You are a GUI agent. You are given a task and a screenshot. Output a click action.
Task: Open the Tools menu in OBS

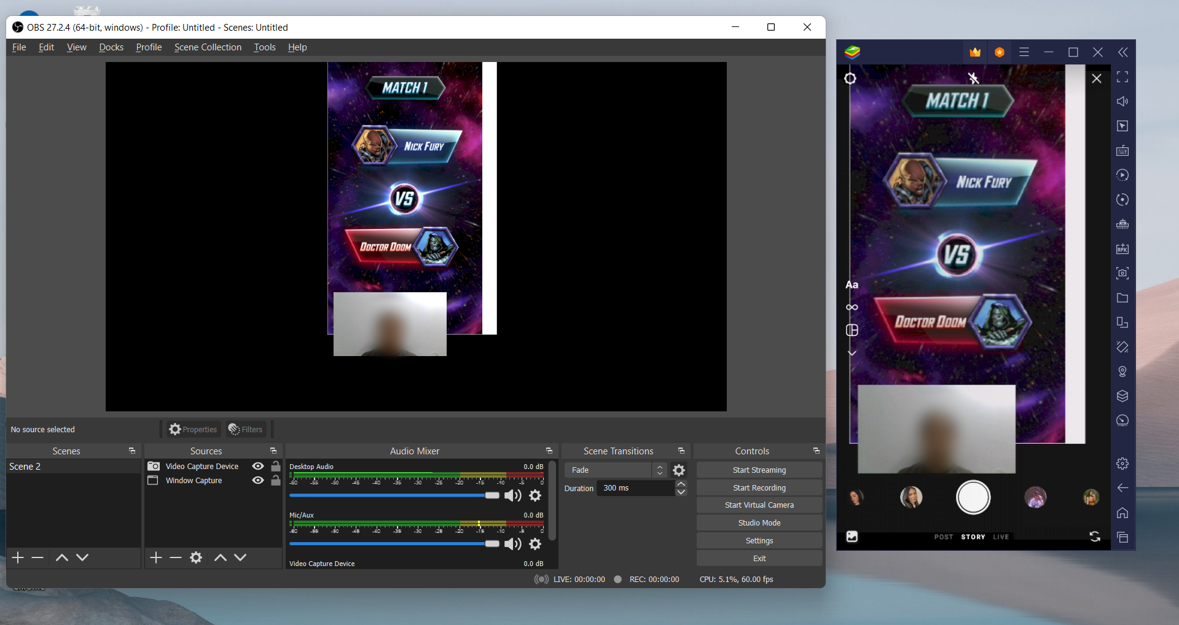point(264,47)
